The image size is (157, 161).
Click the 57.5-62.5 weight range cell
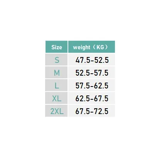91,85
